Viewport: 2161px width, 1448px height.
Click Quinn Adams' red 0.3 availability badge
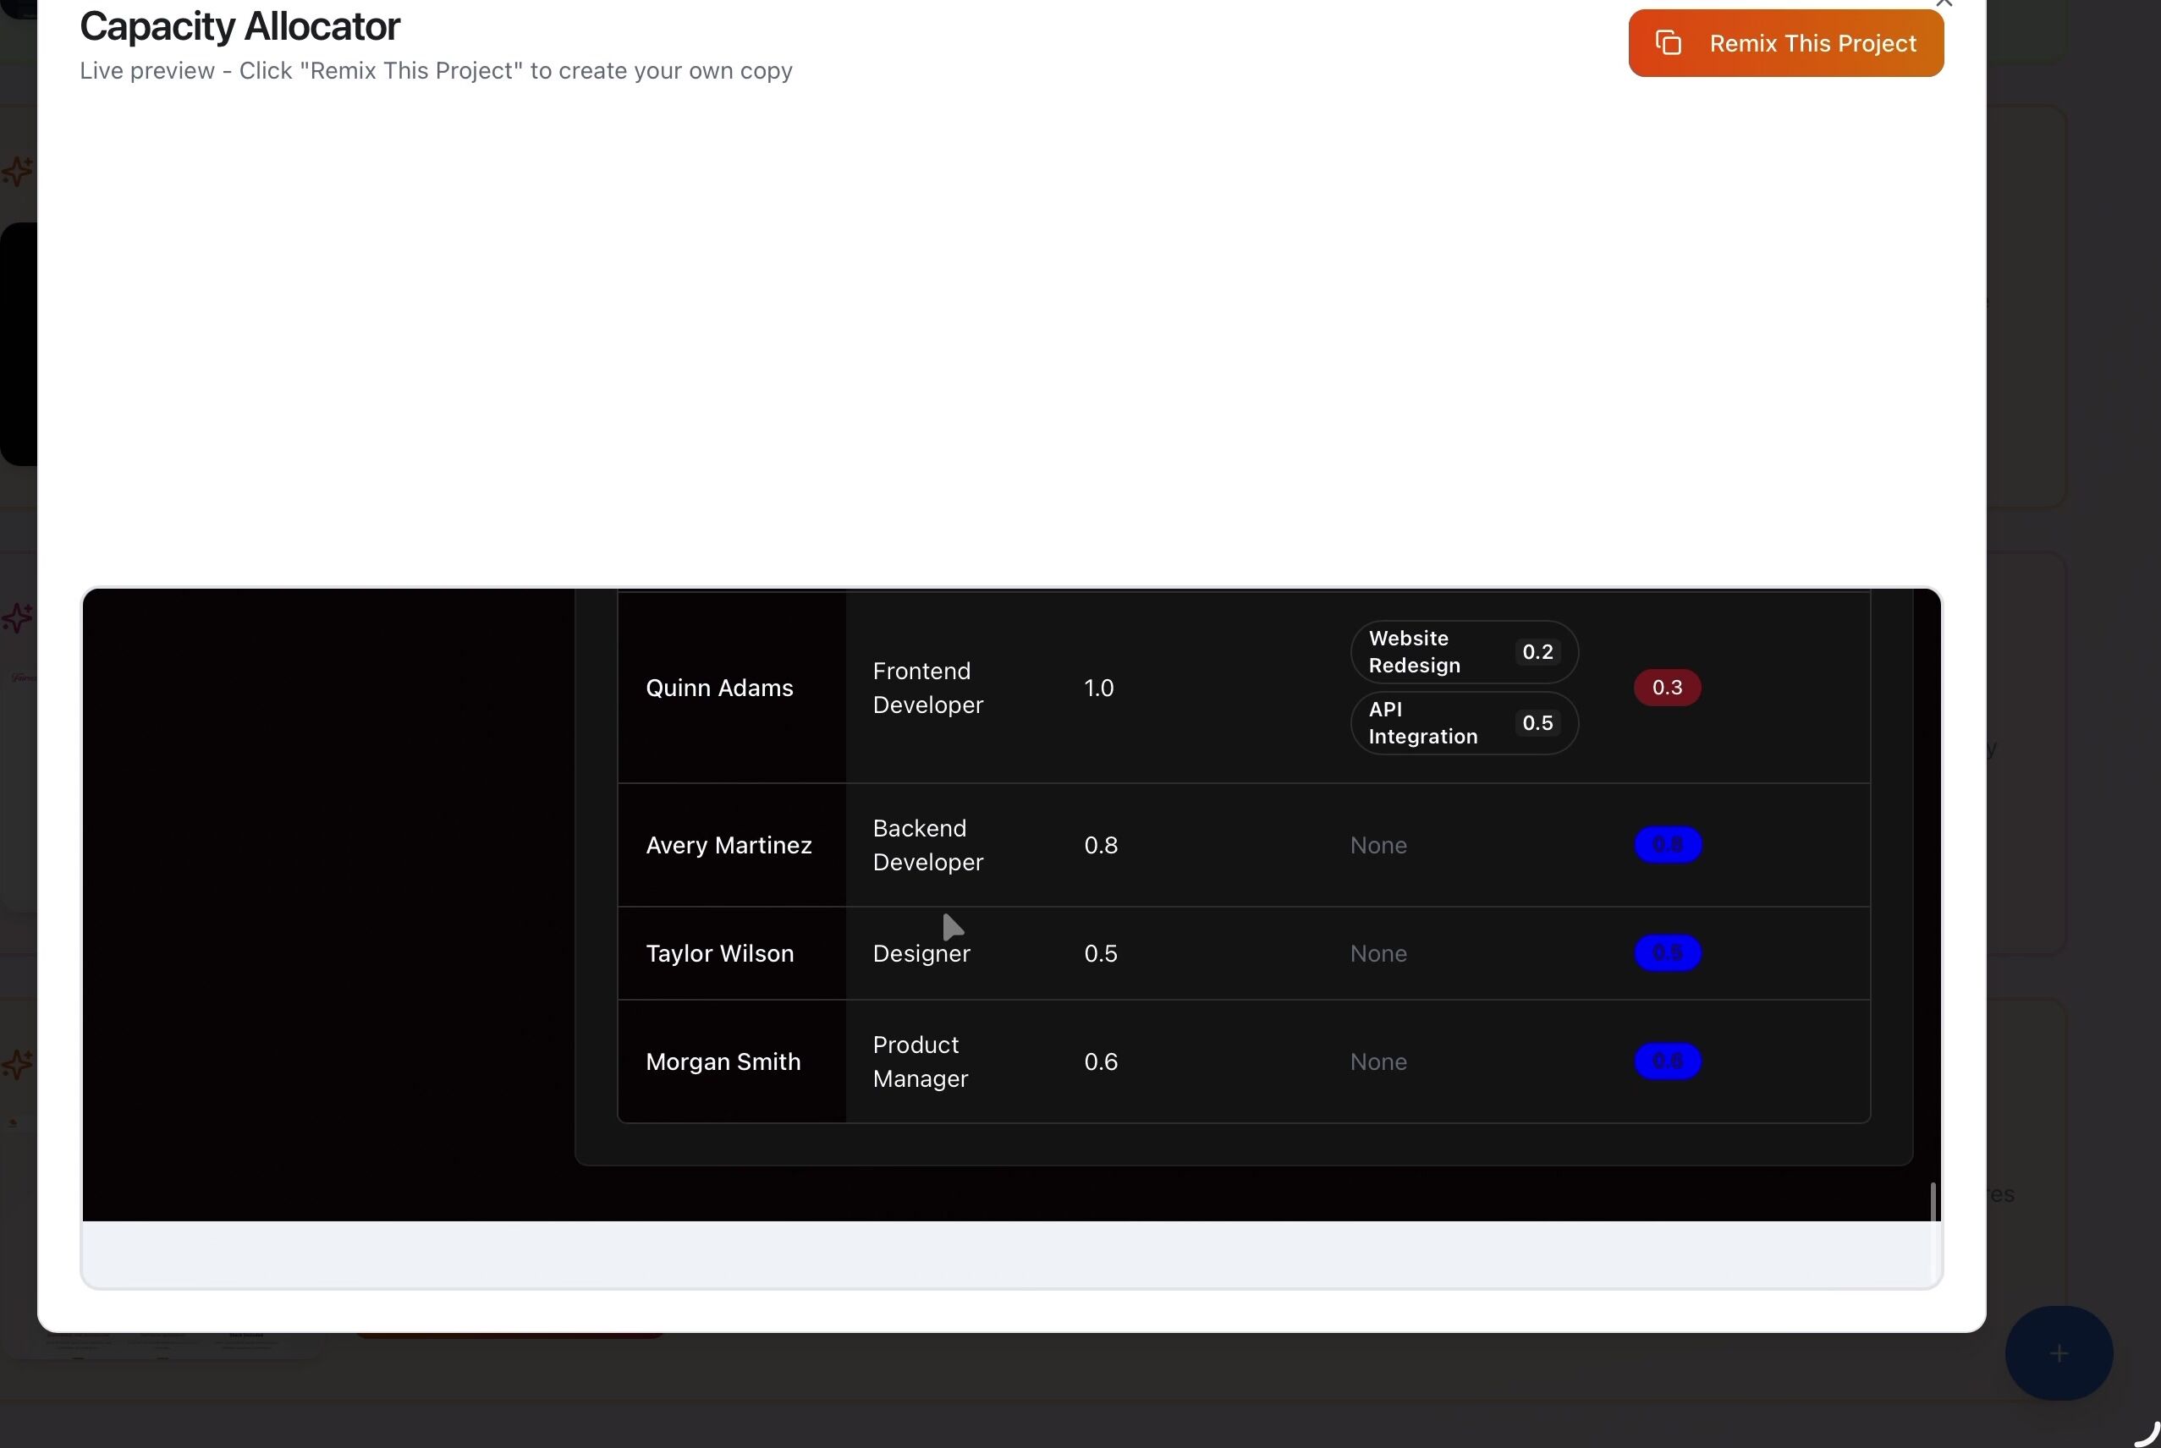[x=1667, y=688]
